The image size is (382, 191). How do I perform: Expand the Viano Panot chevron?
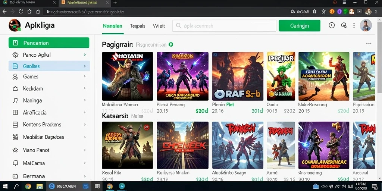85,150
